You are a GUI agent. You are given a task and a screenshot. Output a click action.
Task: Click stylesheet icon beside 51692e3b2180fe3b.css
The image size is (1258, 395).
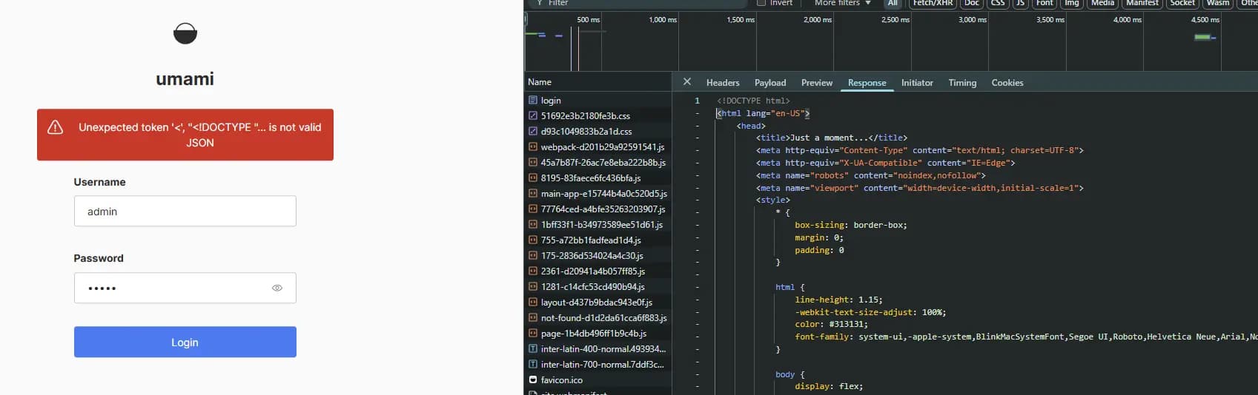532,115
